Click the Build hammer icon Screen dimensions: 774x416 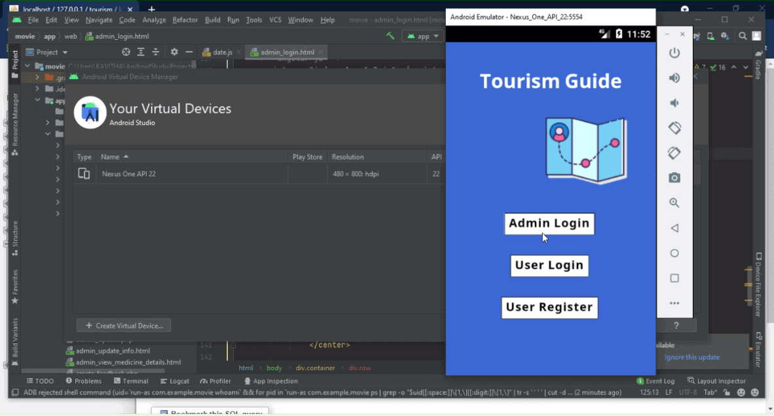pos(390,36)
